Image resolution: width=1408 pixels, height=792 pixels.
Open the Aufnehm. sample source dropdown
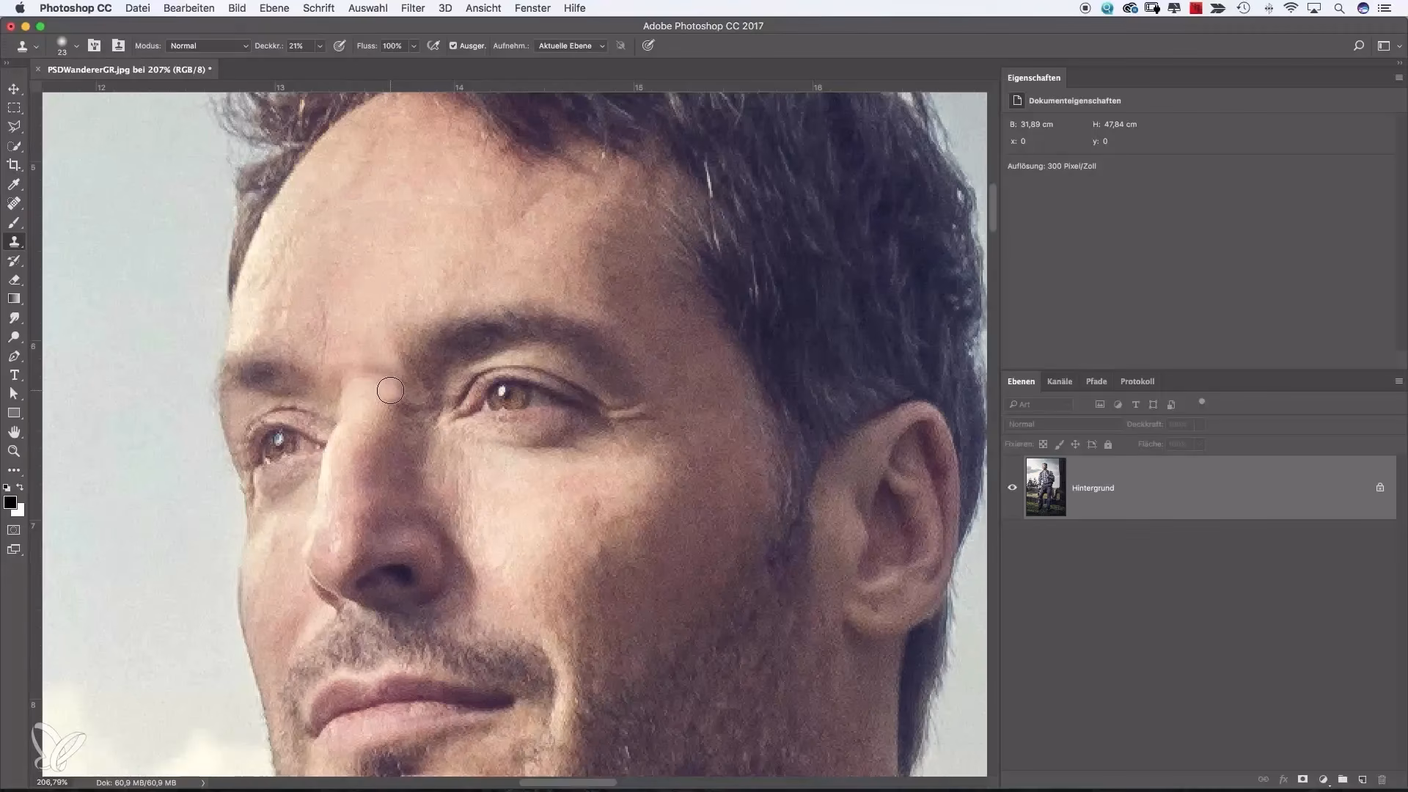click(x=570, y=45)
